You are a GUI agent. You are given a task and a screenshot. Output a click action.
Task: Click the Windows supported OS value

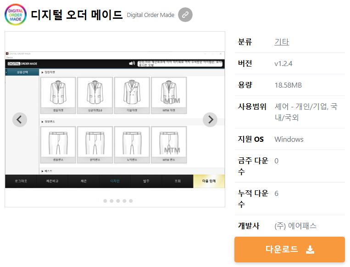289,139
